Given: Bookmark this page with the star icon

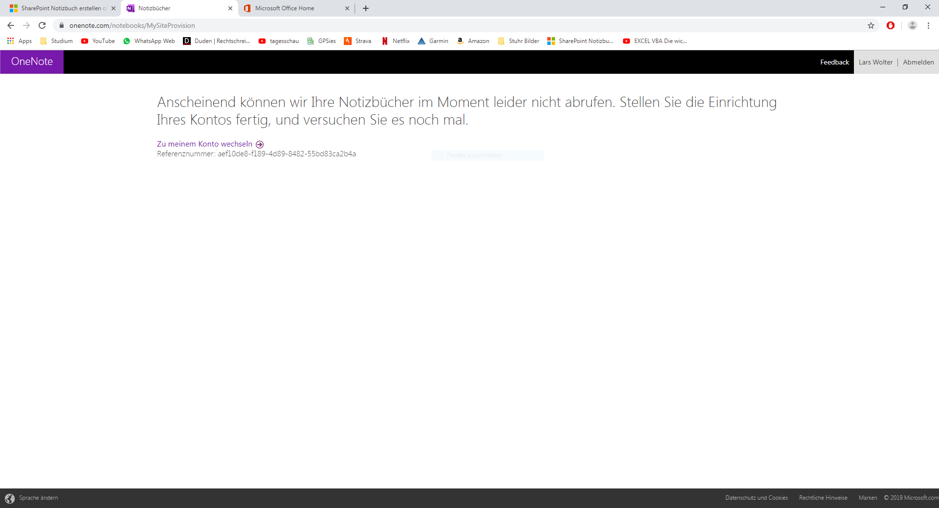Looking at the screenshot, I should pyautogui.click(x=871, y=25).
